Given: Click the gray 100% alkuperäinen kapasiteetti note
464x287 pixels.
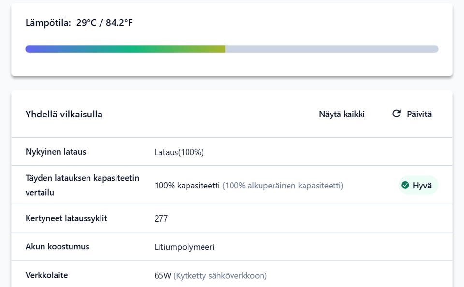Looking at the screenshot, I should pyautogui.click(x=283, y=186).
